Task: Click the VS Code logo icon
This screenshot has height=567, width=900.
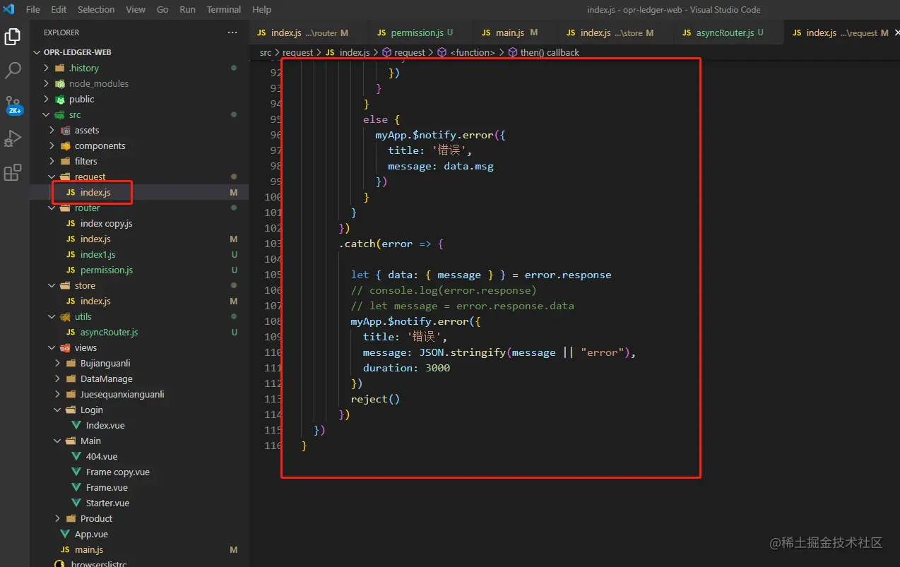Action: pos(9,9)
